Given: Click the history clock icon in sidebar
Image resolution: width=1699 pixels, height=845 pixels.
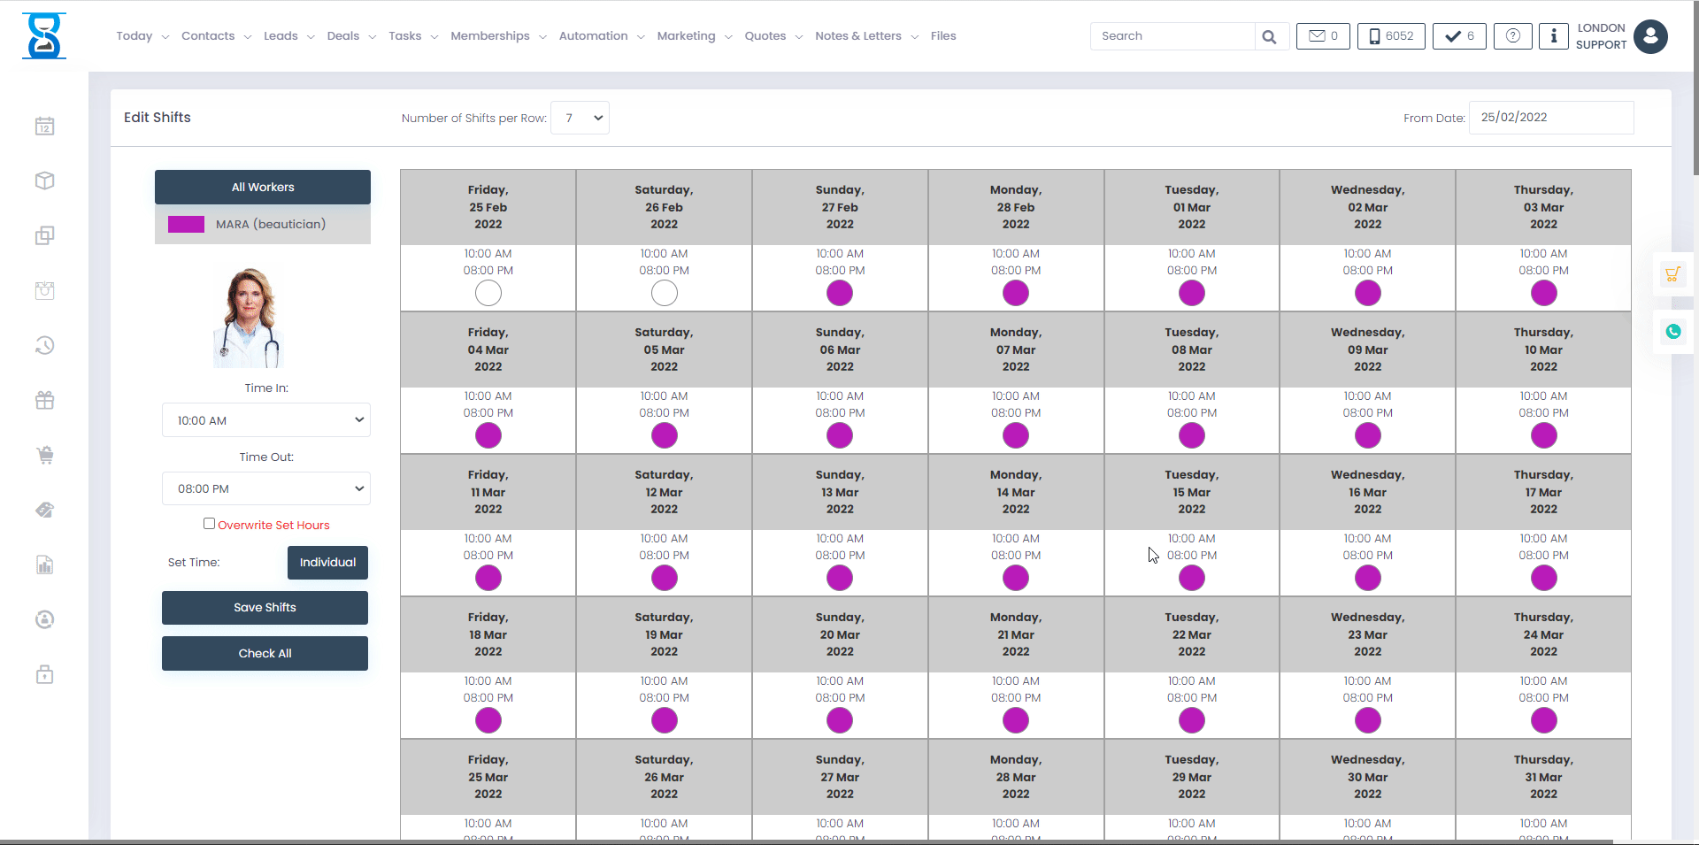Looking at the screenshot, I should click(x=44, y=345).
